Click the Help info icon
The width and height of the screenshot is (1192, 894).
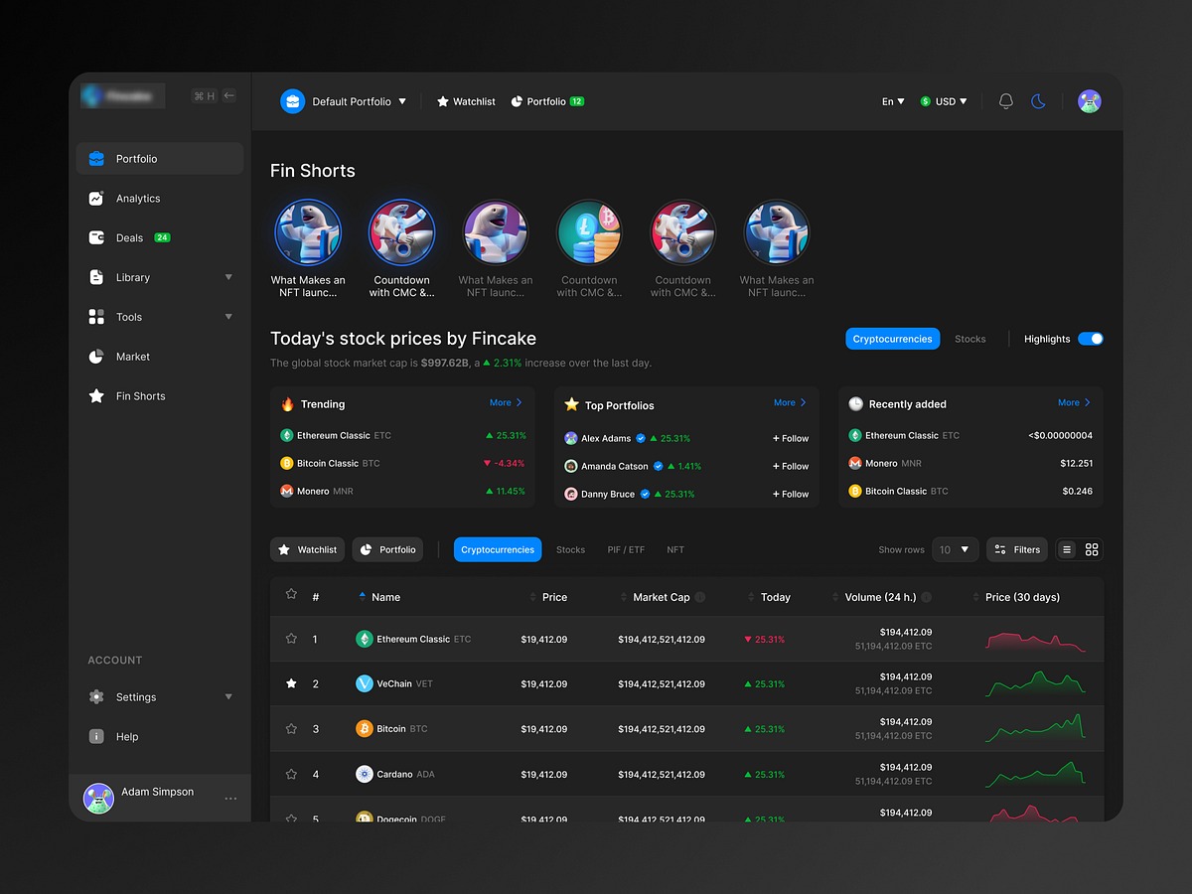click(96, 737)
